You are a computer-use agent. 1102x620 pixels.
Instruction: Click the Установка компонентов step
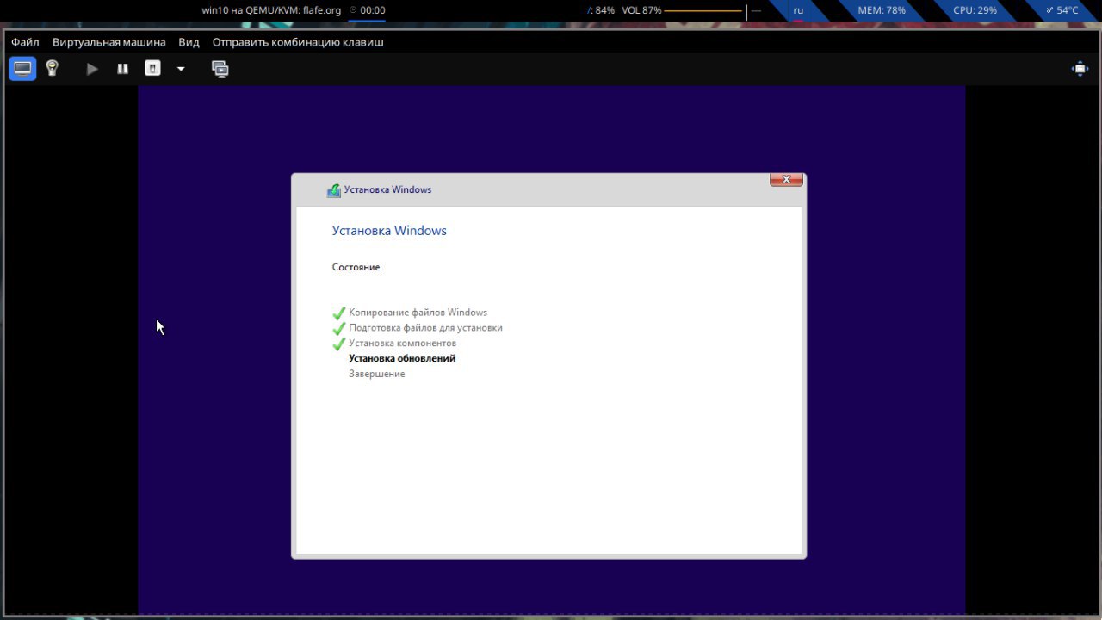pos(402,344)
